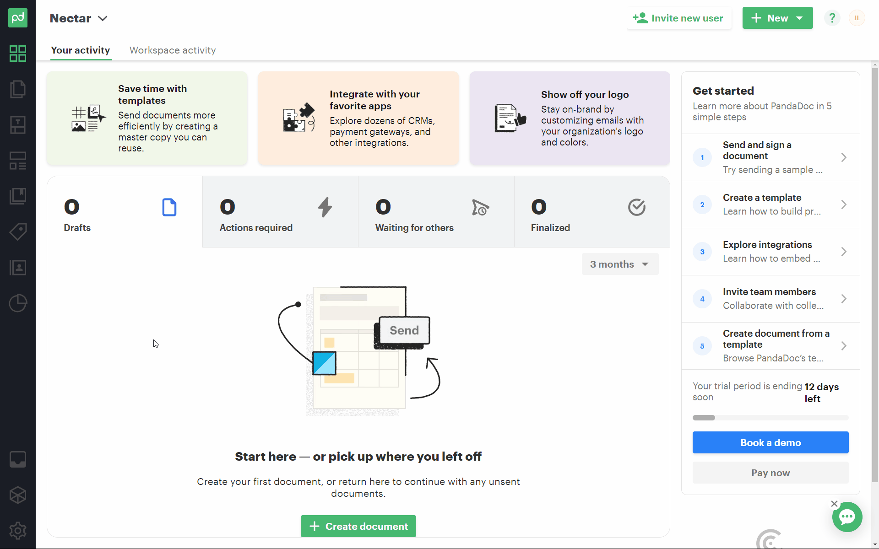
Task: Click the Drafts document icon
Action: coord(169,207)
